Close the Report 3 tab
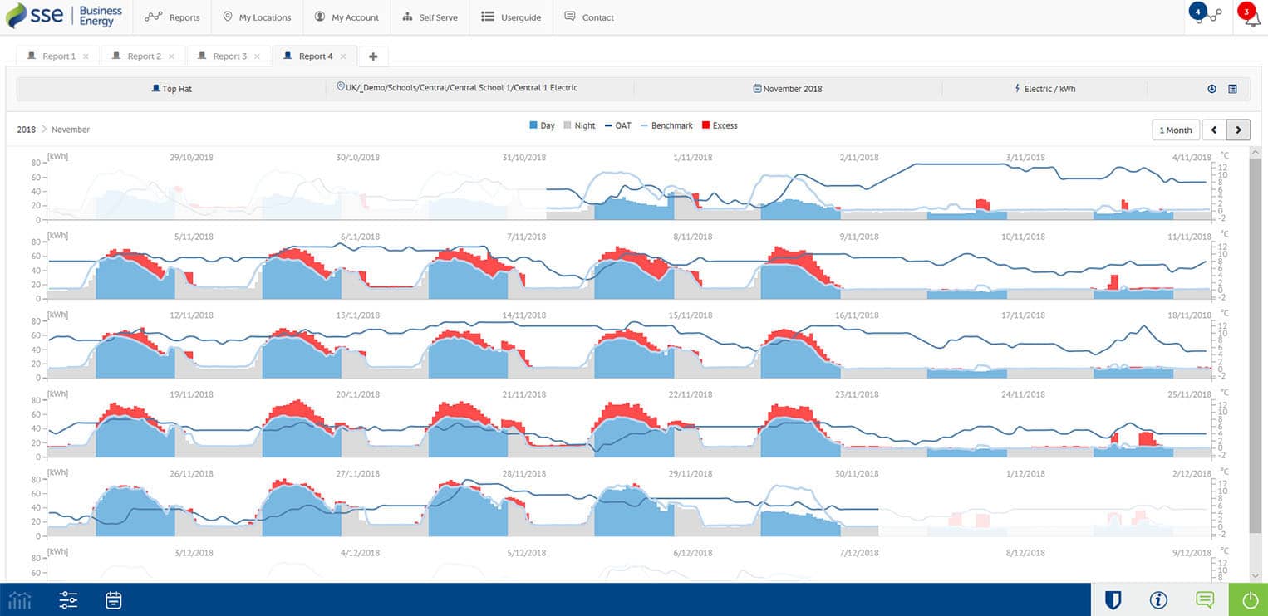This screenshot has height=616, width=1268. click(x=257, y=56)
